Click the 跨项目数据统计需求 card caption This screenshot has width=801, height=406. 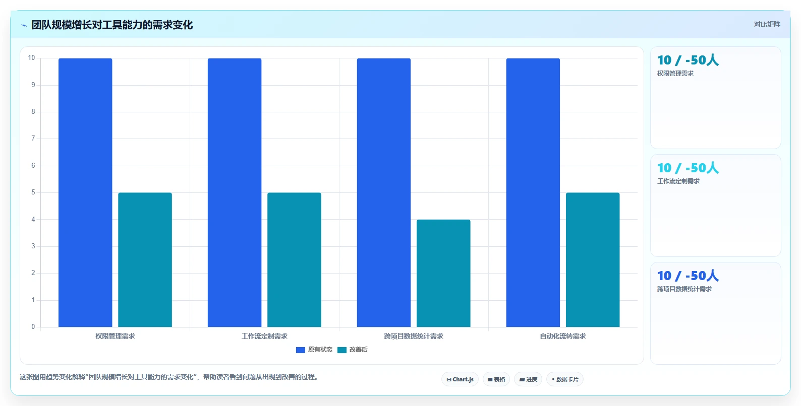(x=684, y=289)
